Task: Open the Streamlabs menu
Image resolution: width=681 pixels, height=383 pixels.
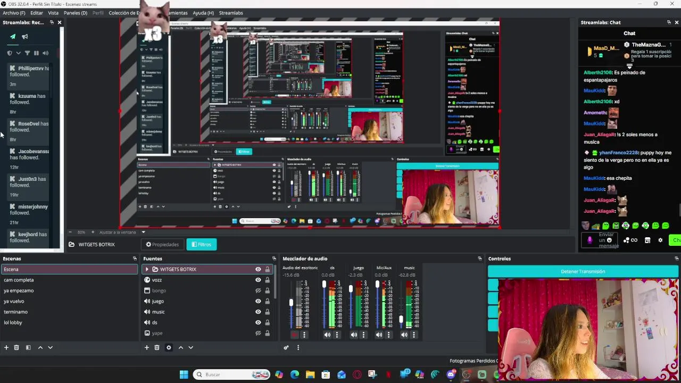Action: pyautogui.click(x=231, y=13)
